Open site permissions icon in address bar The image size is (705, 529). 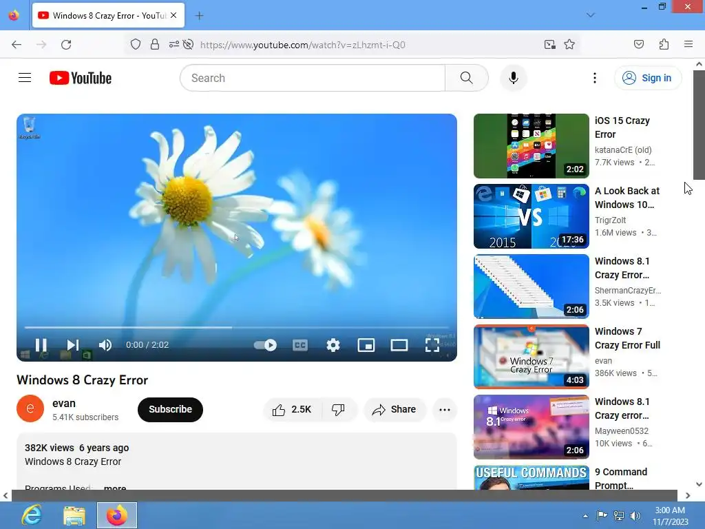point(174,44)
